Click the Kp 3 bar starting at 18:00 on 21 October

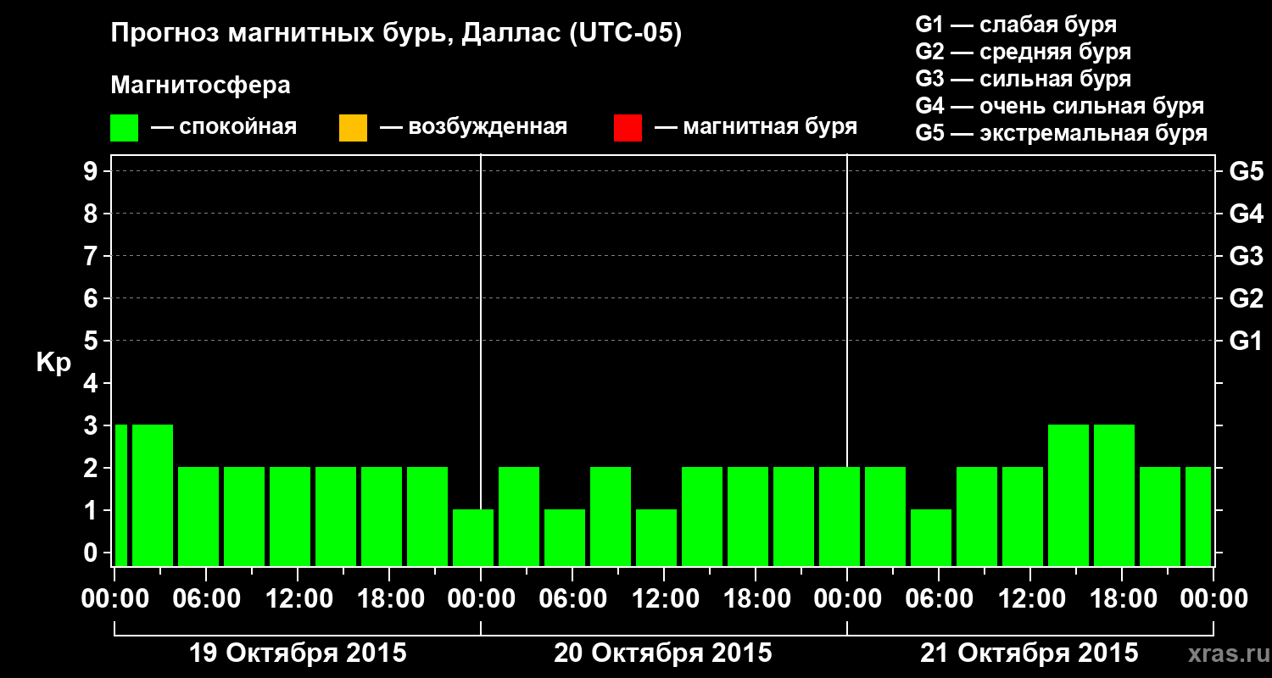[1114, 495]
